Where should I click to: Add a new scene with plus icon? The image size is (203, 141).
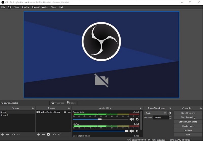pyautogui.click(x=3, y=134)
